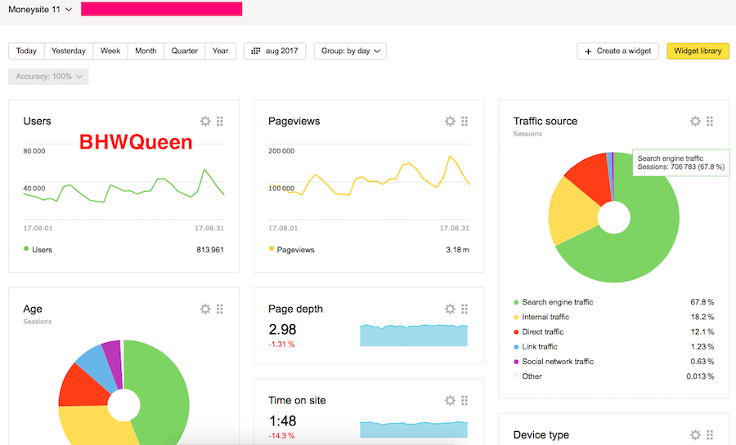Click the Time on site widget title
Image resolution: width=736 pixels, height=445 pixels.
coord(297,400)
